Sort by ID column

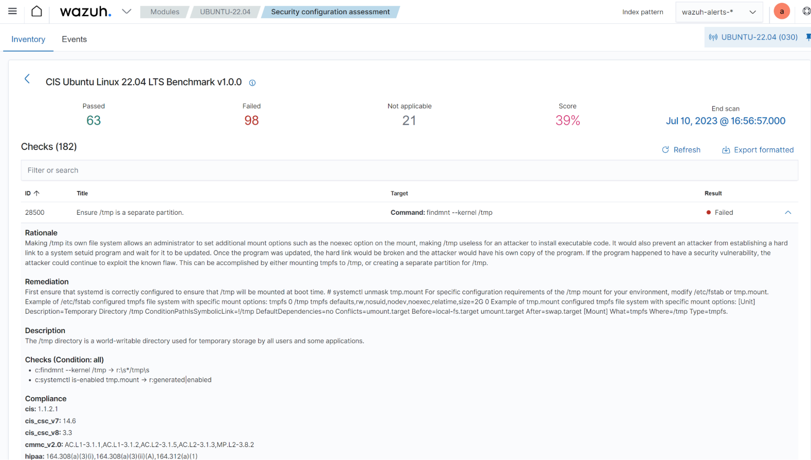[x=32, y=193]
